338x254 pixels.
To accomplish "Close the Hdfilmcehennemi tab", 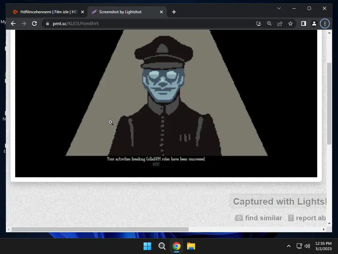I will [82, 12].
